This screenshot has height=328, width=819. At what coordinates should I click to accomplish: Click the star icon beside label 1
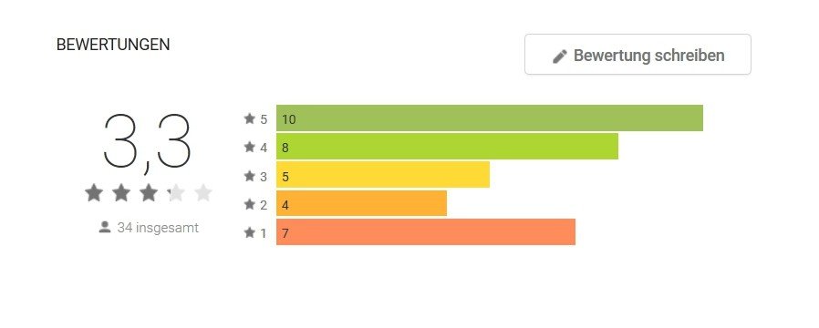[250, 232]
